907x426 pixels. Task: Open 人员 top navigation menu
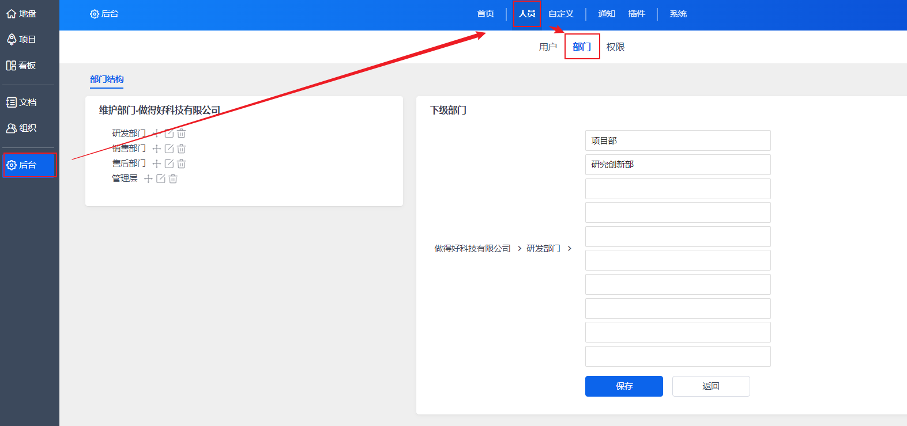tap(527, 14)
